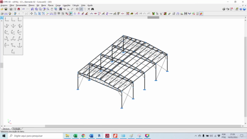The image size is (247, 139).
Task: Open the Windows Start menu
Action: [4, 136]
